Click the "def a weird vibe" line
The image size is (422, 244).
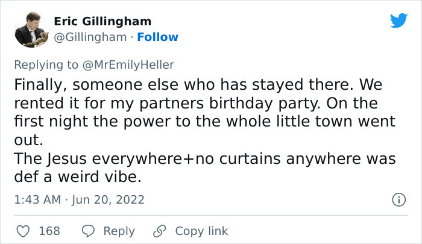click(x=77, y=178)
